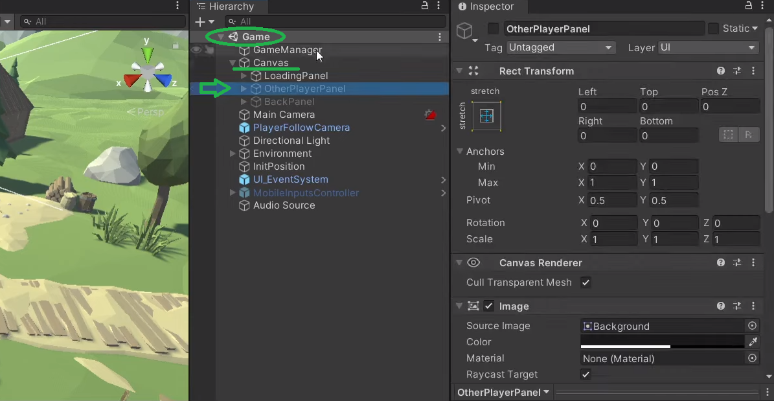
Task: Toggle the Static checkbox
Action: coord(712,29)
